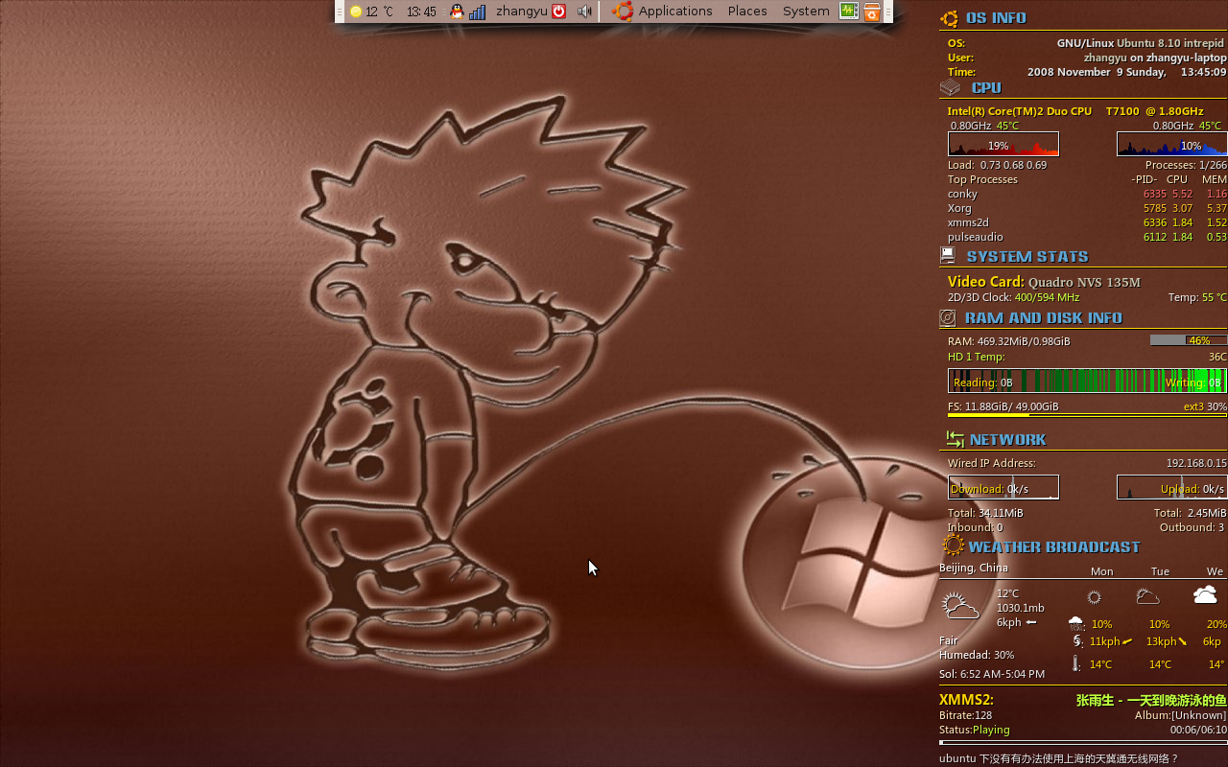This screenshot has height=767, width=1228.
Task: Click the left panel grip handle
Action: point(340,12)
